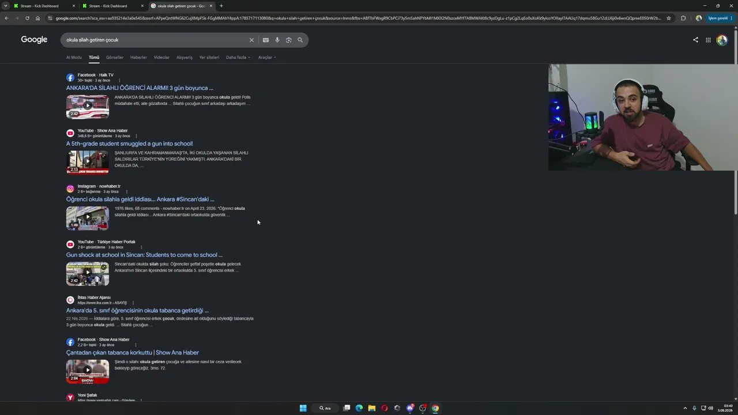Open options for İhlas Haber Ajansı result
The height and width of the screenshot is (415, 738).
click(133, 303)
